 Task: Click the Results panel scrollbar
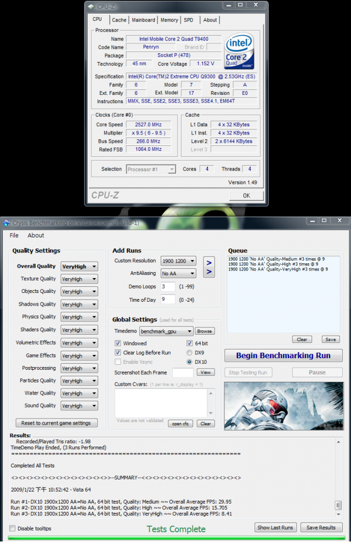[x=338, y=478]
